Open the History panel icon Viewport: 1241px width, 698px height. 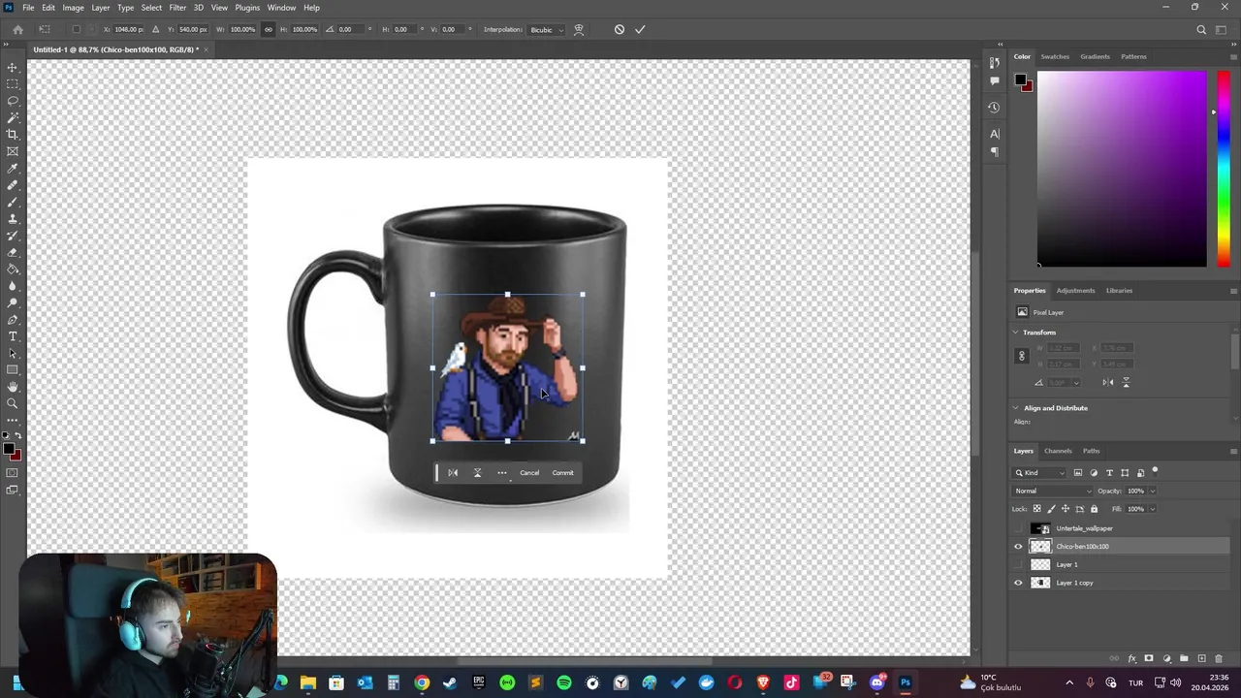tap(994, 107)
